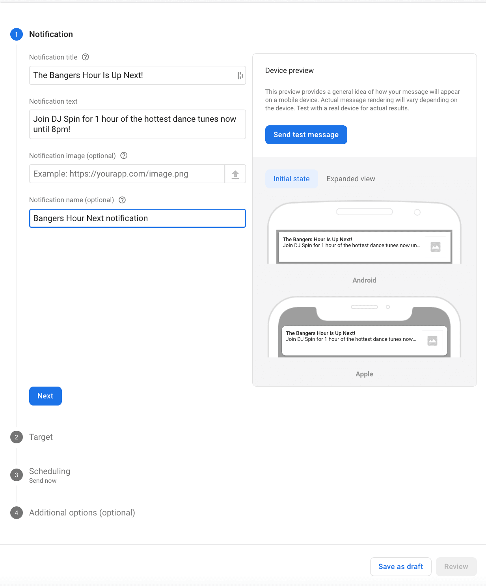
Task: Click the image placeholder in Apple preview
Action: pyautogui.click(x=432, y=340)
